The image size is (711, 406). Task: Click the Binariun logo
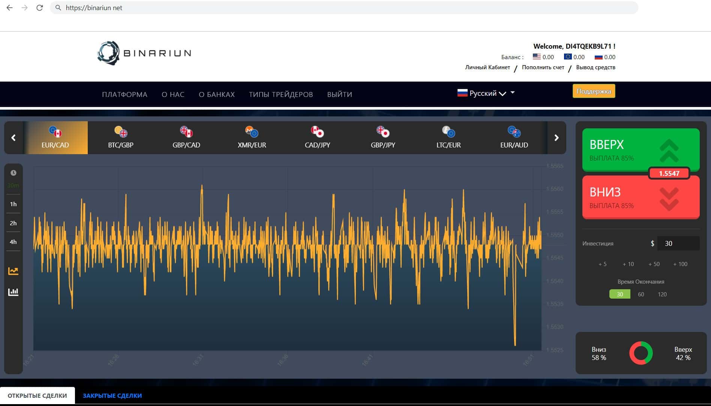144,53
